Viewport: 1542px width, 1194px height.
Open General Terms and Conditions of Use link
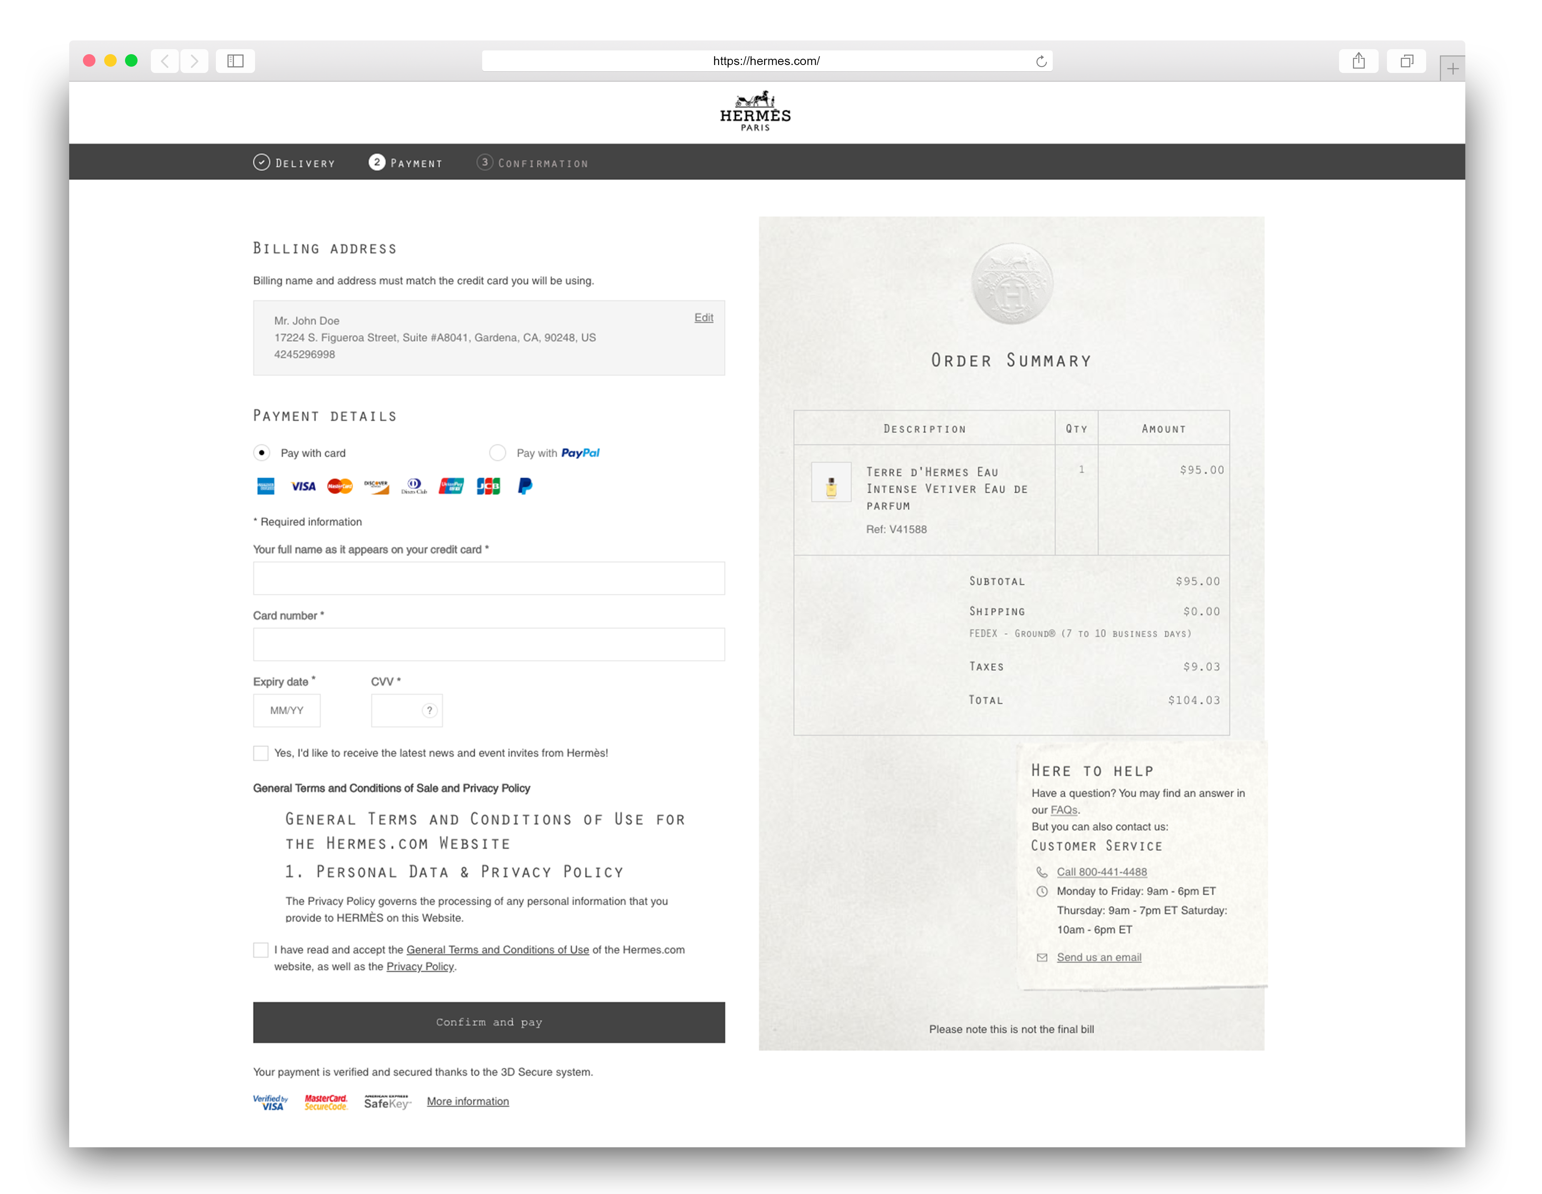[x=498, y=950]
